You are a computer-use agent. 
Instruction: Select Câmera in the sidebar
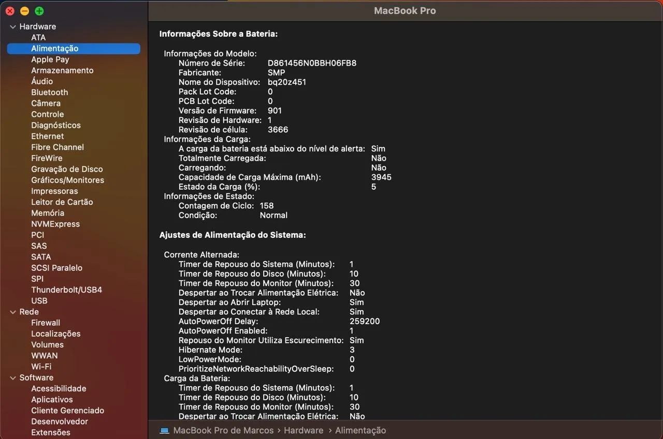[46, 103]
